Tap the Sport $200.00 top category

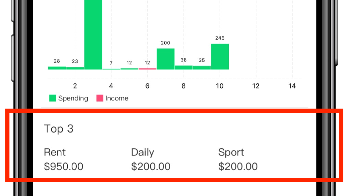(x=238, y=159)
